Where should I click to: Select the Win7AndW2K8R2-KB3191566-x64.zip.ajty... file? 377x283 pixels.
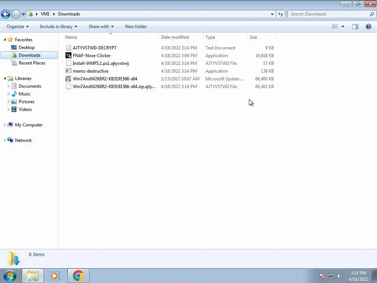click(114, 86)
